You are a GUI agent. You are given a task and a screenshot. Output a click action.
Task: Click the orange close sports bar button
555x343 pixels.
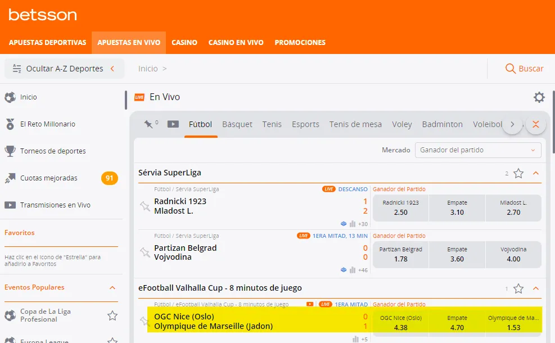[x=536, y=124]
